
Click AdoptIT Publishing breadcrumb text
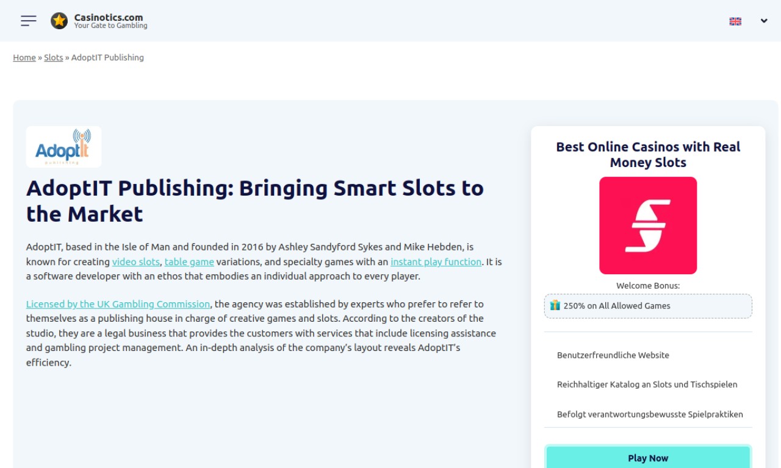[x=107, y=57]
